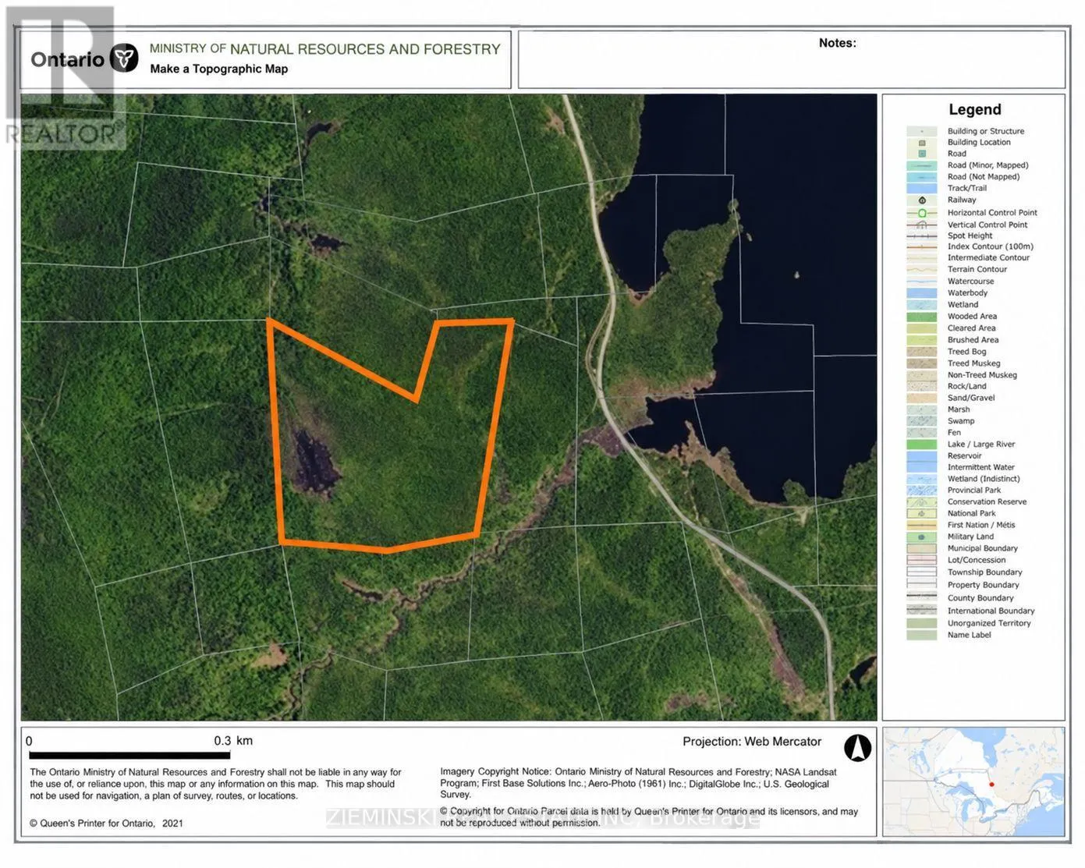Image resolution: width=1085 pixels, height=868 pixels.
Task: Click the "Imagery Copyright Notice" paragraph
Action: [638, 783]
